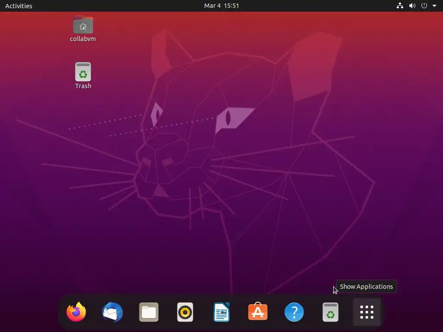
Task: Launch Thunderbird mail from the dock
Action: 112,312
